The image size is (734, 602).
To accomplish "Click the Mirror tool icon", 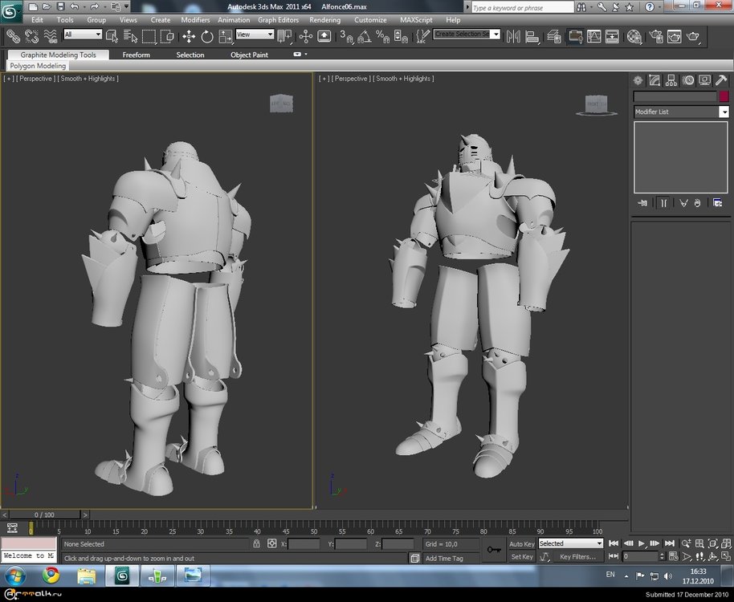I will point(513,36).
